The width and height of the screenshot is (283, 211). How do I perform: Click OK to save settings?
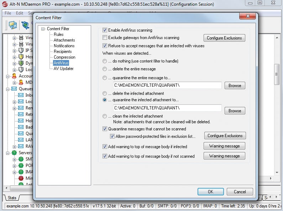click(x=211, y=192)
